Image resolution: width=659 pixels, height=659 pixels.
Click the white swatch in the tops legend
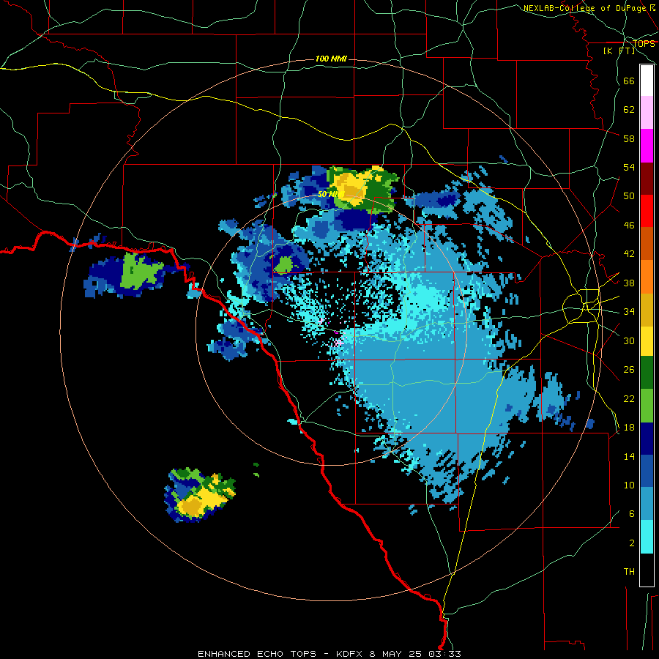point(647,81)
